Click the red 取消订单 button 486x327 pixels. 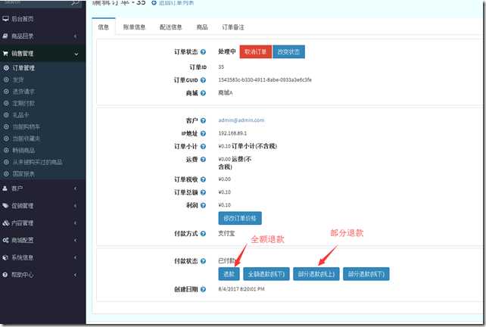click(x=256, y=51)
